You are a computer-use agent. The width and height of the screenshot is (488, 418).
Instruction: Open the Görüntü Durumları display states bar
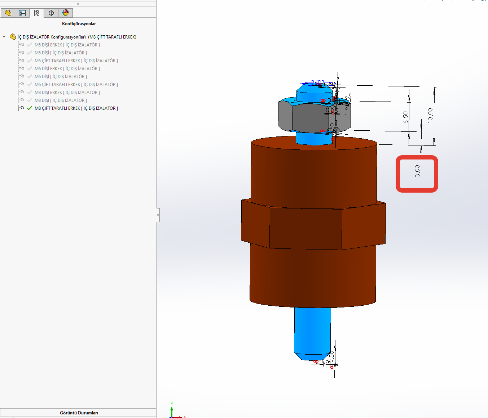[x=78, y=413]
